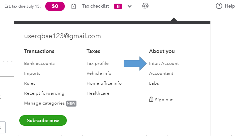238x136 pixels.
Task: Select Accountant under About you
Action: click(x=161, y=73)
